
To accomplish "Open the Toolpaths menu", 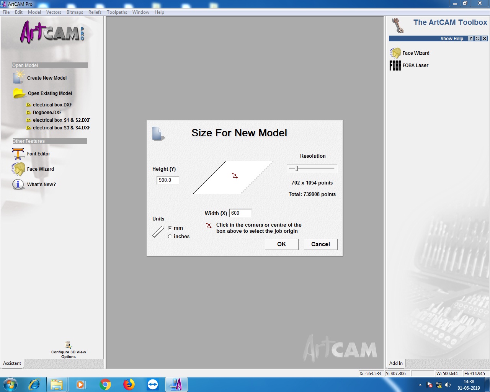I will 117,12.
